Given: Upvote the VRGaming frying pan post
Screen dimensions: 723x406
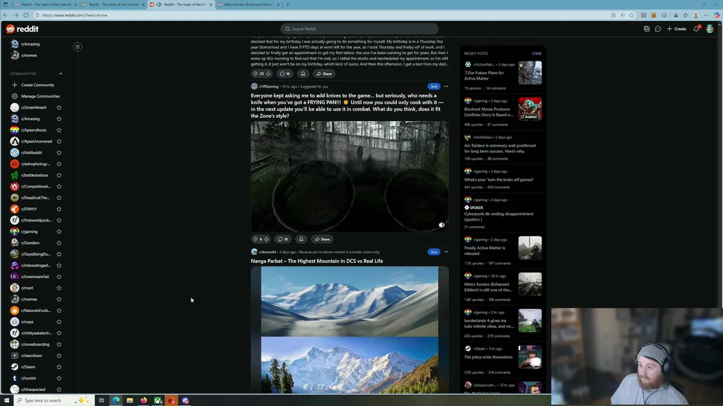Looking at the screenshot, I should [x=255, y=239].
